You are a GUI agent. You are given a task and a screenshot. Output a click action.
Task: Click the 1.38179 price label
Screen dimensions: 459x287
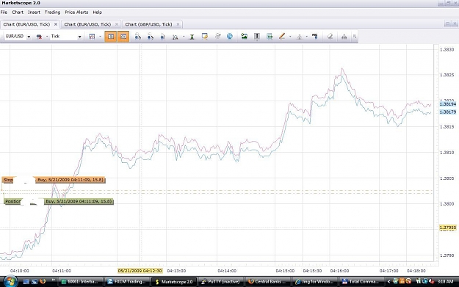pos(448,112)
